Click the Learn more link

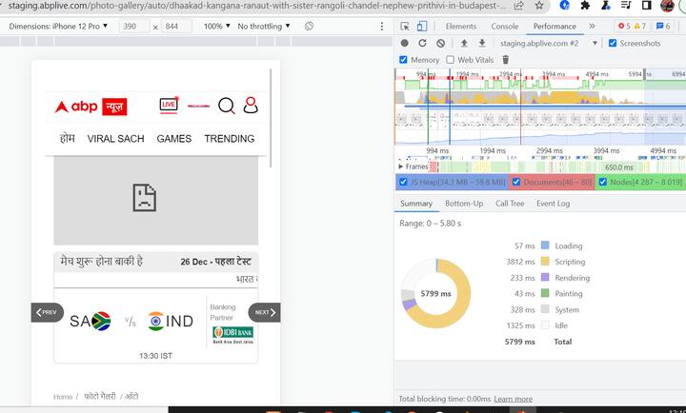(513, 399)
